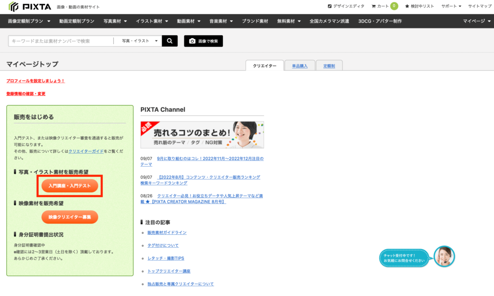Click the magnifying glass search icon
The image size is (494, 296).
click(169, 41)
